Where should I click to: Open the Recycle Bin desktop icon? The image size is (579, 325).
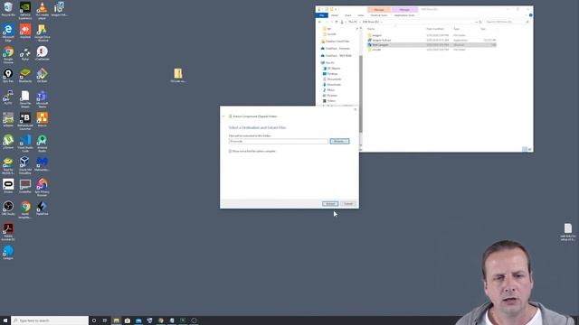tap(8, 9)
